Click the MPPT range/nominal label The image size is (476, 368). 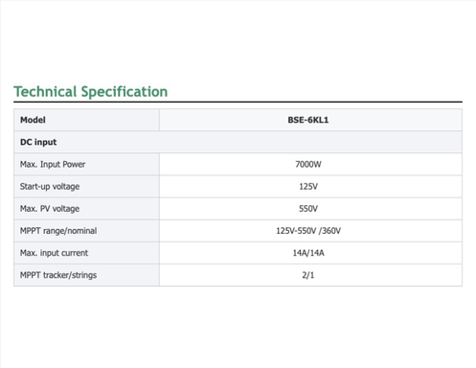[58, 231]
